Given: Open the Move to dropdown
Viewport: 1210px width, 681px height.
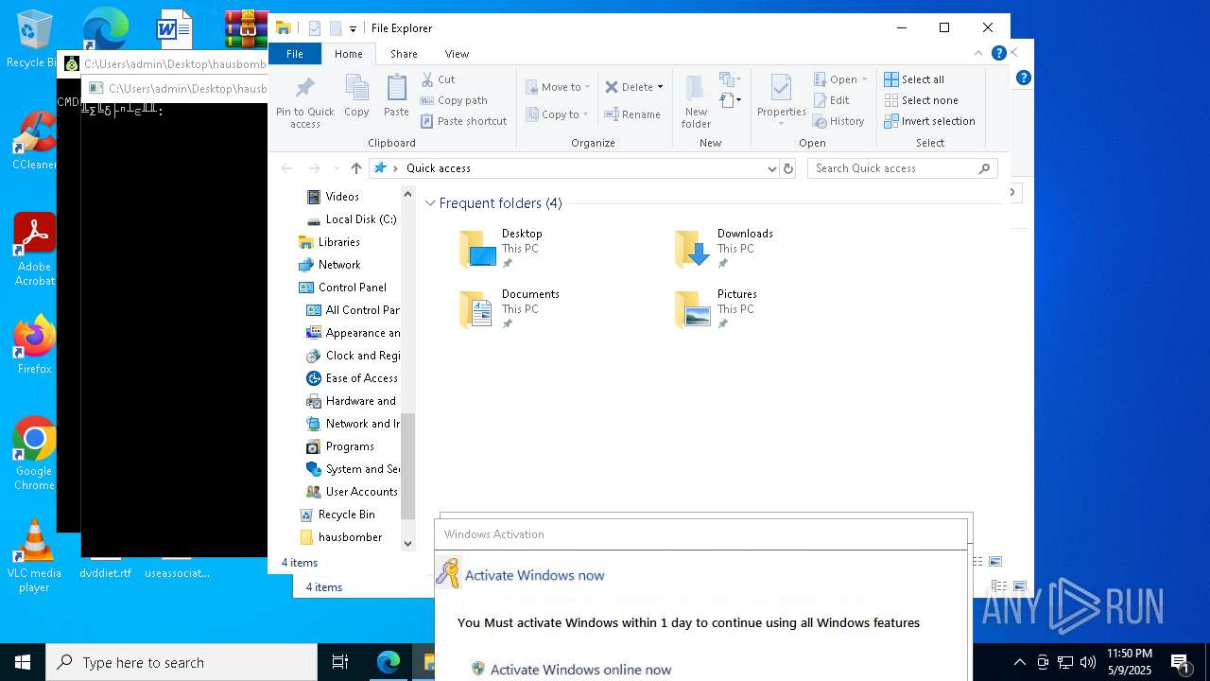Looking at the screenshot, I should pos(558,87).
